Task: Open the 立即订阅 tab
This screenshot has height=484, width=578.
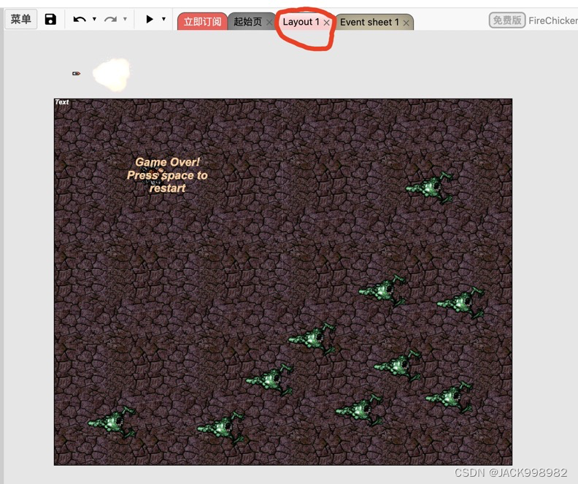Action: click(x=202, y=22)
